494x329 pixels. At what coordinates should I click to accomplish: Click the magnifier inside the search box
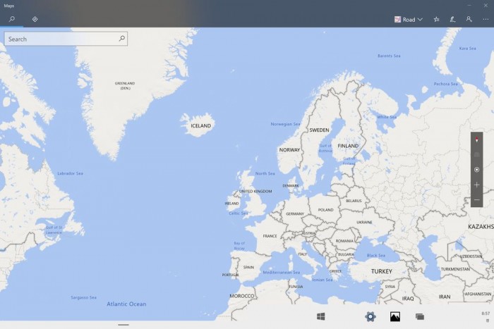click(122, 38)
